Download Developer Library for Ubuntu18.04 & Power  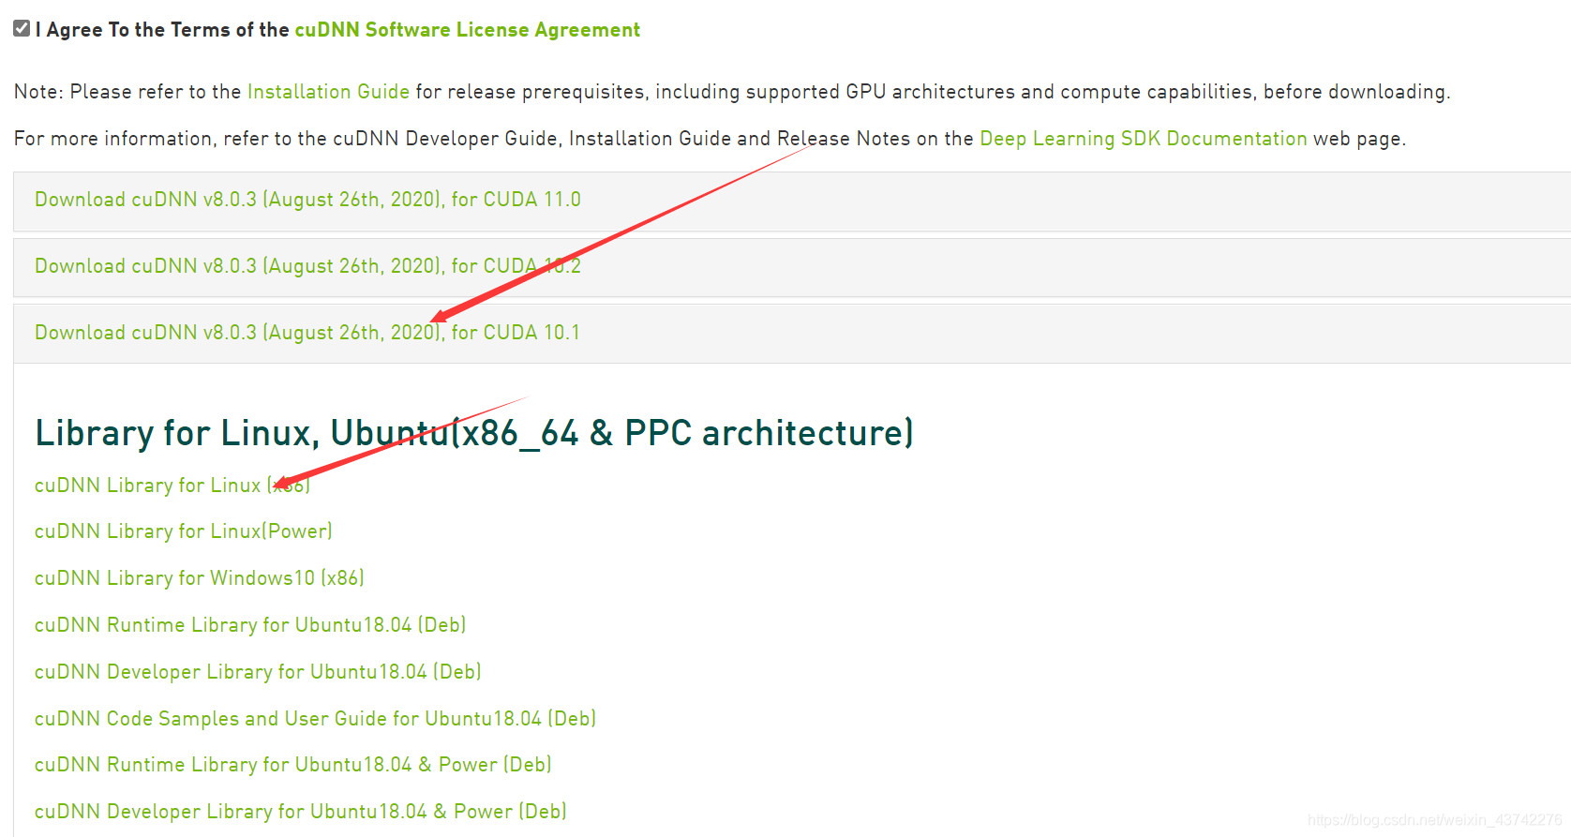pos(300,812)
